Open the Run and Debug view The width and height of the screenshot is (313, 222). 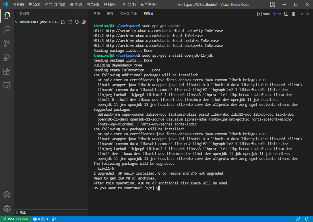click(x=7, y=57)
